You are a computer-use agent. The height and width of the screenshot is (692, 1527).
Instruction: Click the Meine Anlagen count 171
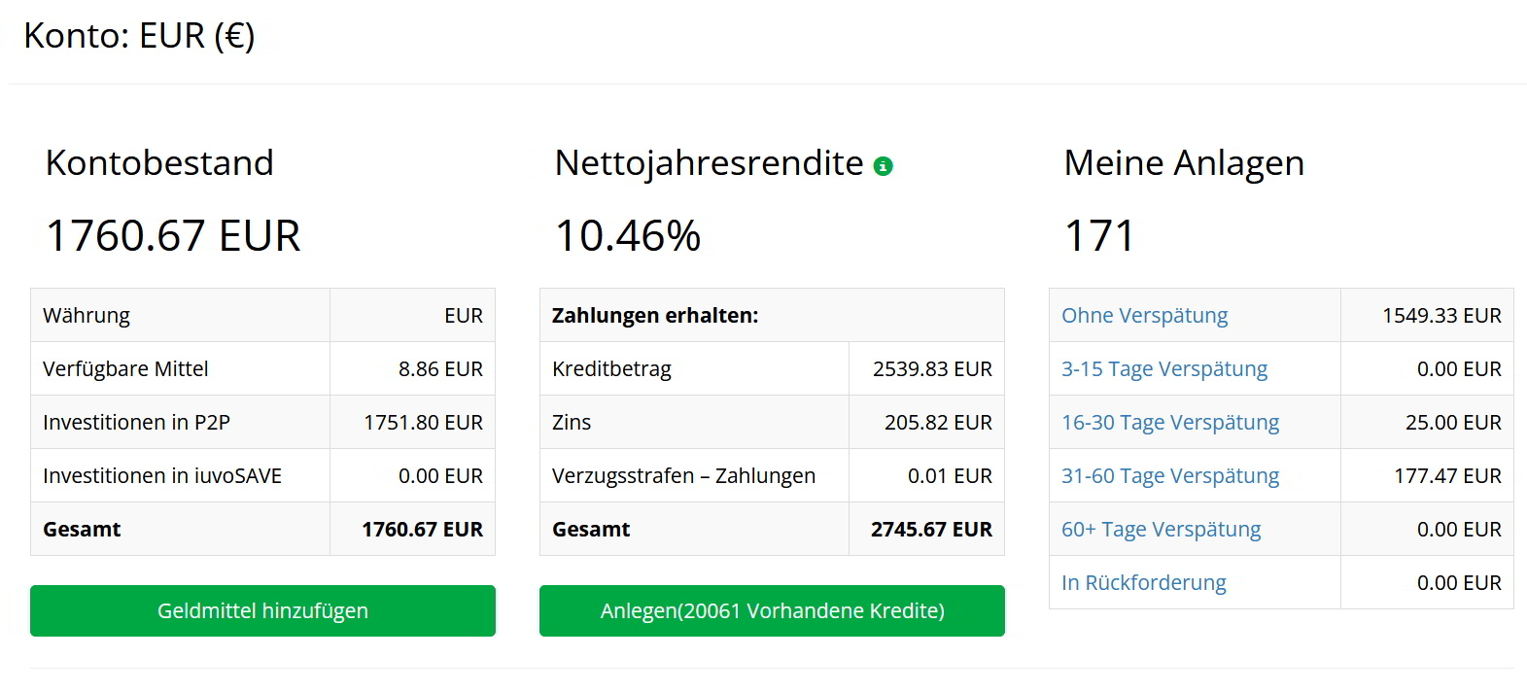pos(1099,235)
